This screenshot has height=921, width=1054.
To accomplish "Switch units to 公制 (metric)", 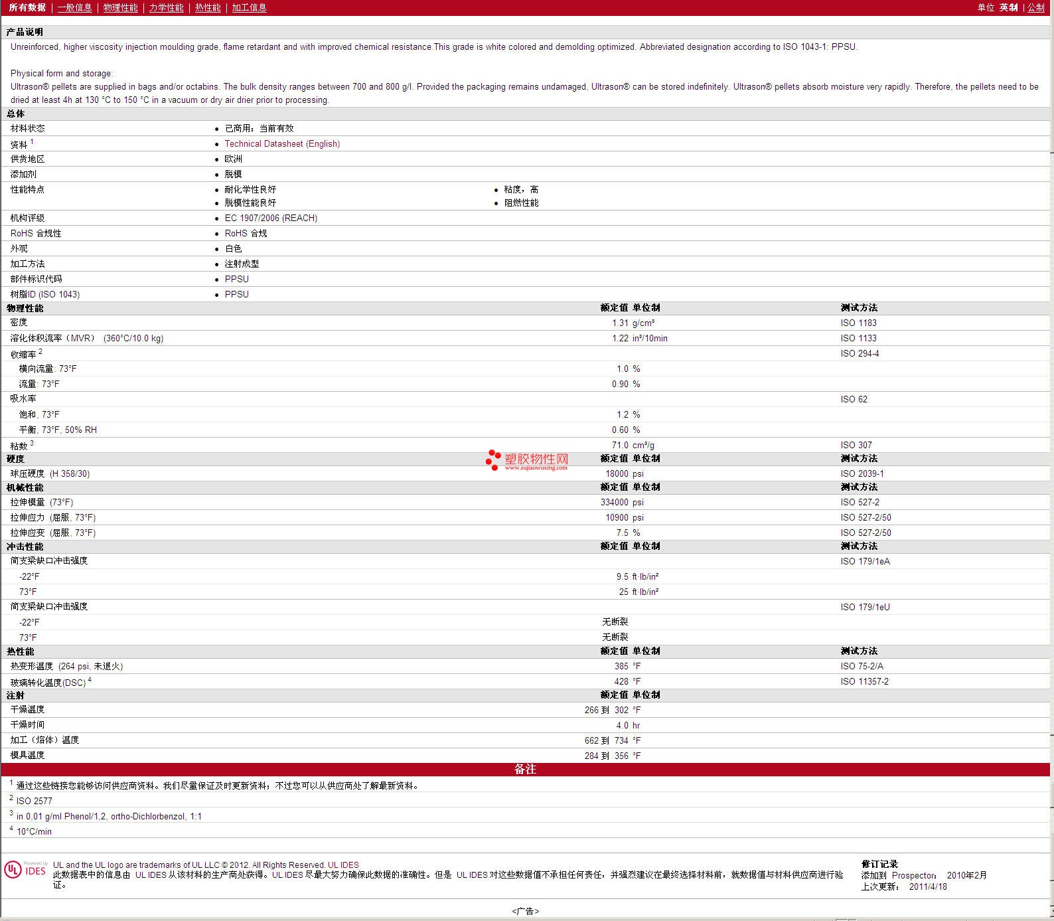I will [x=1035, y=7].
